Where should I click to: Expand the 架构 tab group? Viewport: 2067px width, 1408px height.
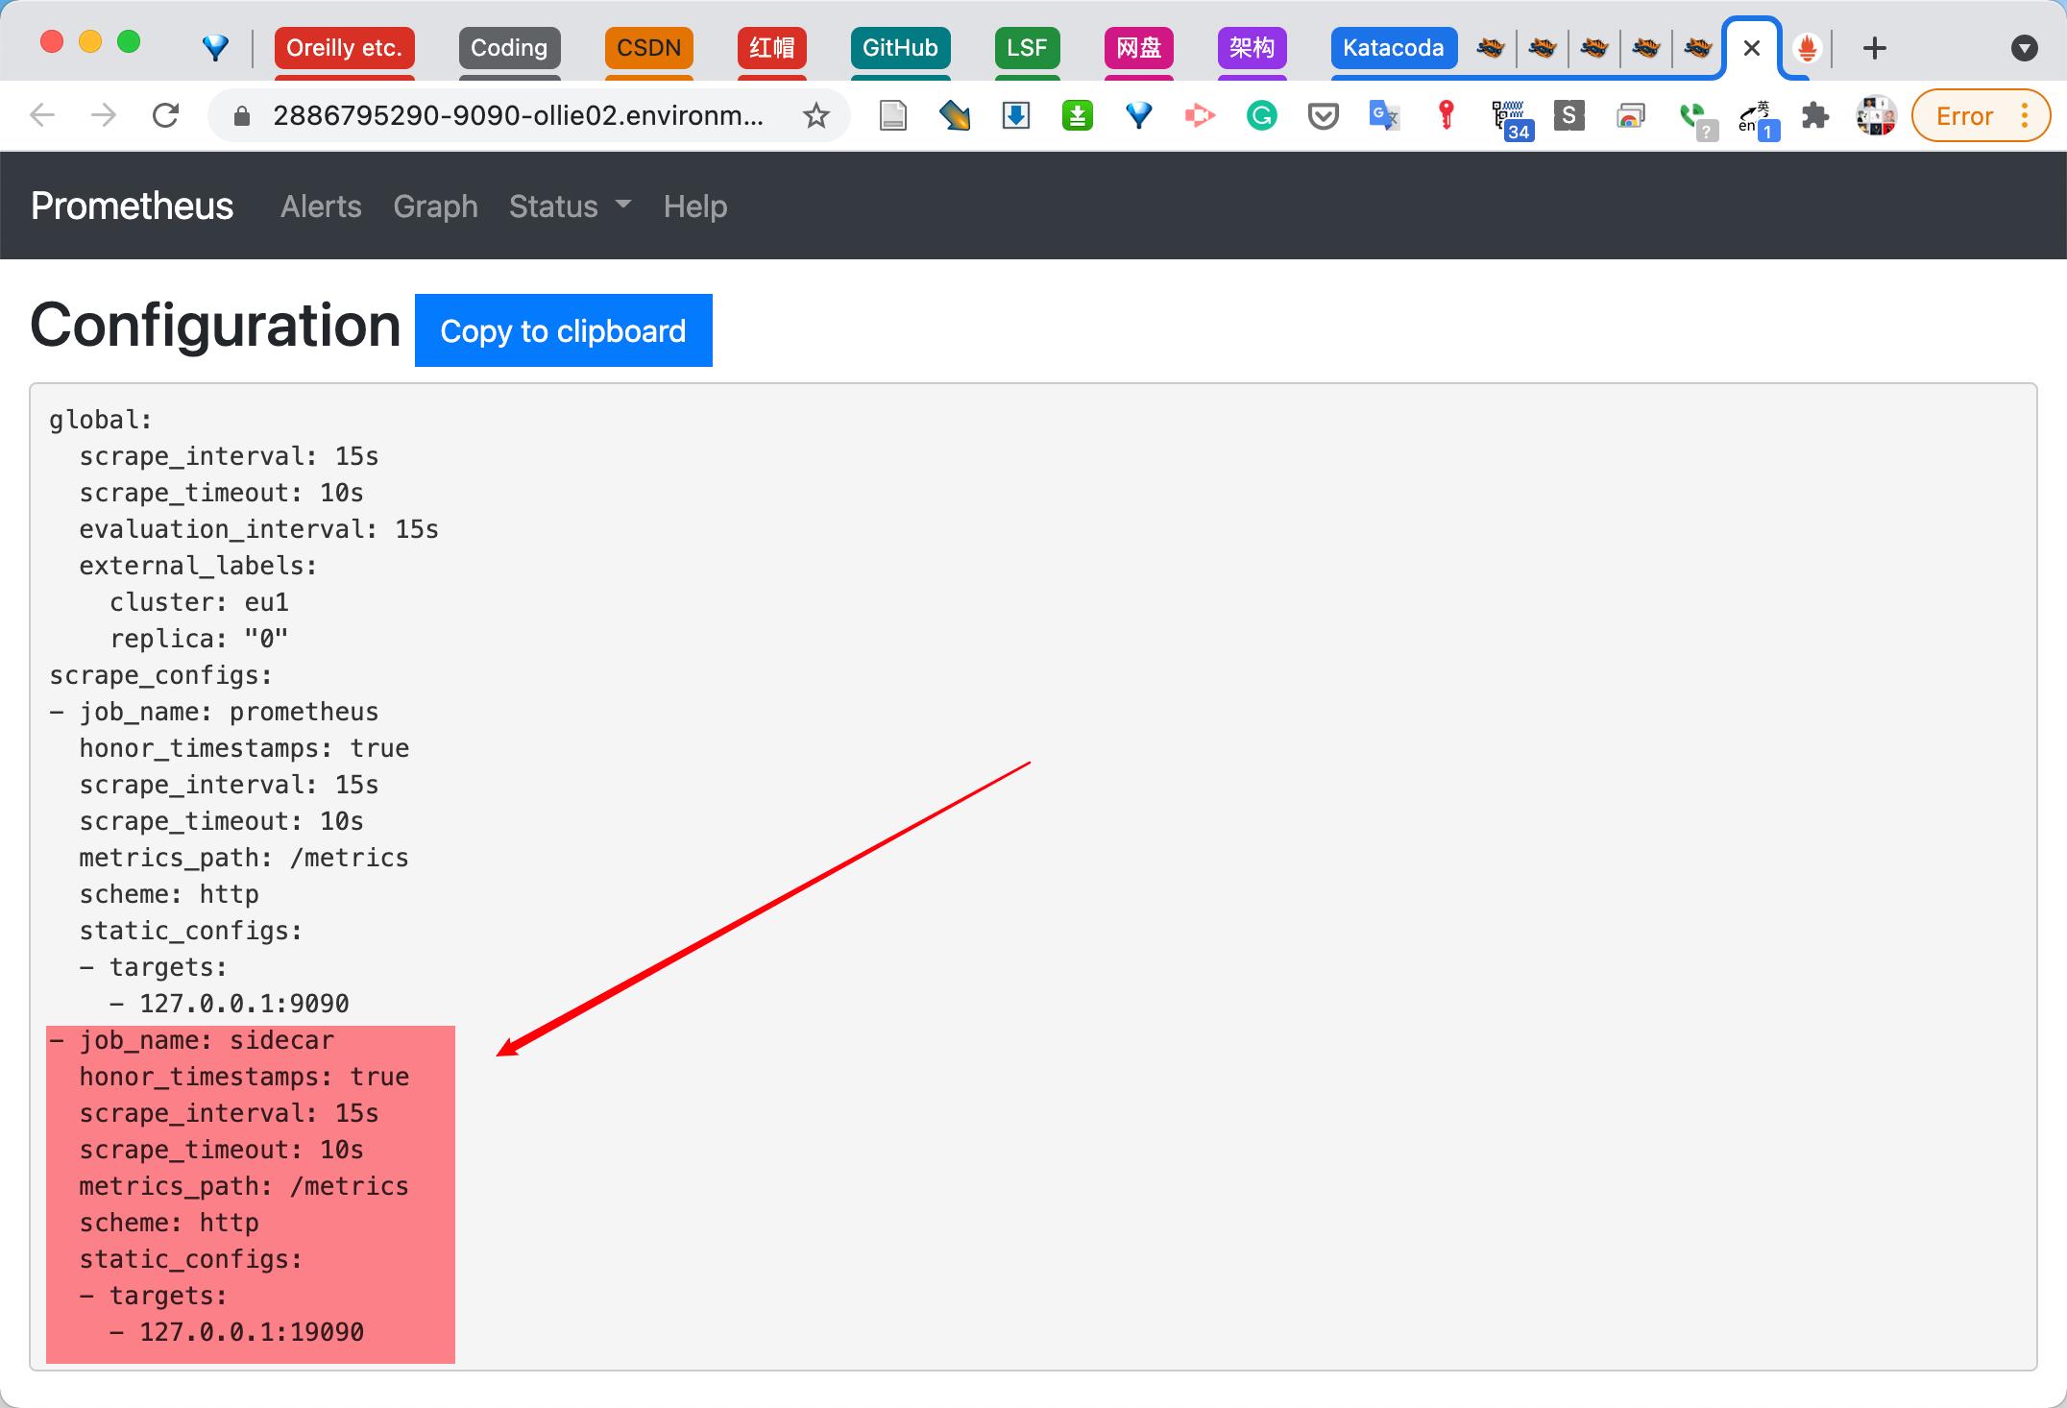[1252, 48]
